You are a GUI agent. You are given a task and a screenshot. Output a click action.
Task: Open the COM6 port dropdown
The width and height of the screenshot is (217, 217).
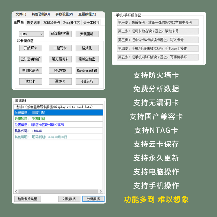(31, 34)
